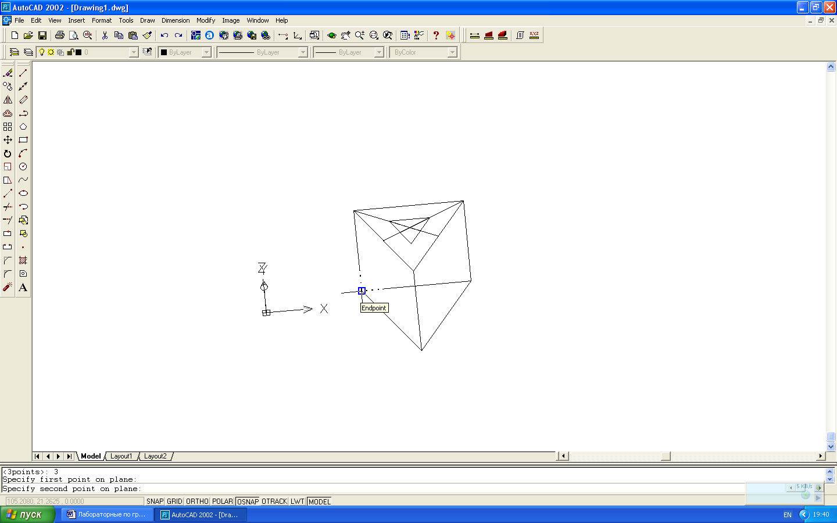
Task: Select the Model tab
Action: tap(91, 456)
